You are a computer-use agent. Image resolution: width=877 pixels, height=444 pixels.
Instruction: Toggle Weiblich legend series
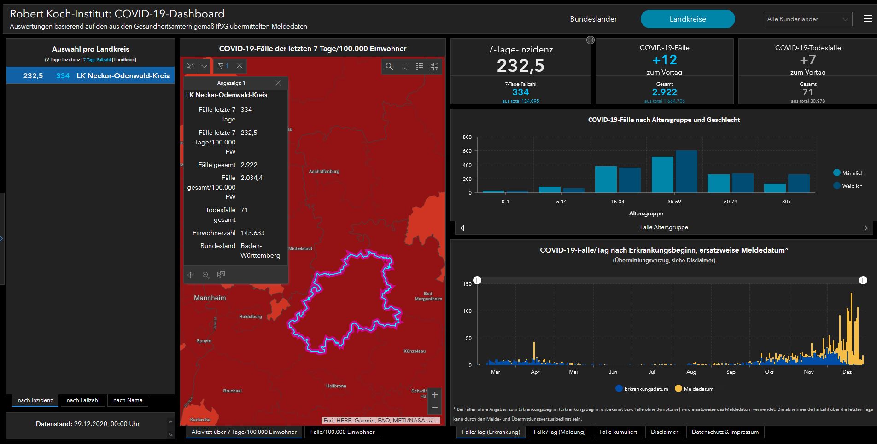click(x=848, y=186)
